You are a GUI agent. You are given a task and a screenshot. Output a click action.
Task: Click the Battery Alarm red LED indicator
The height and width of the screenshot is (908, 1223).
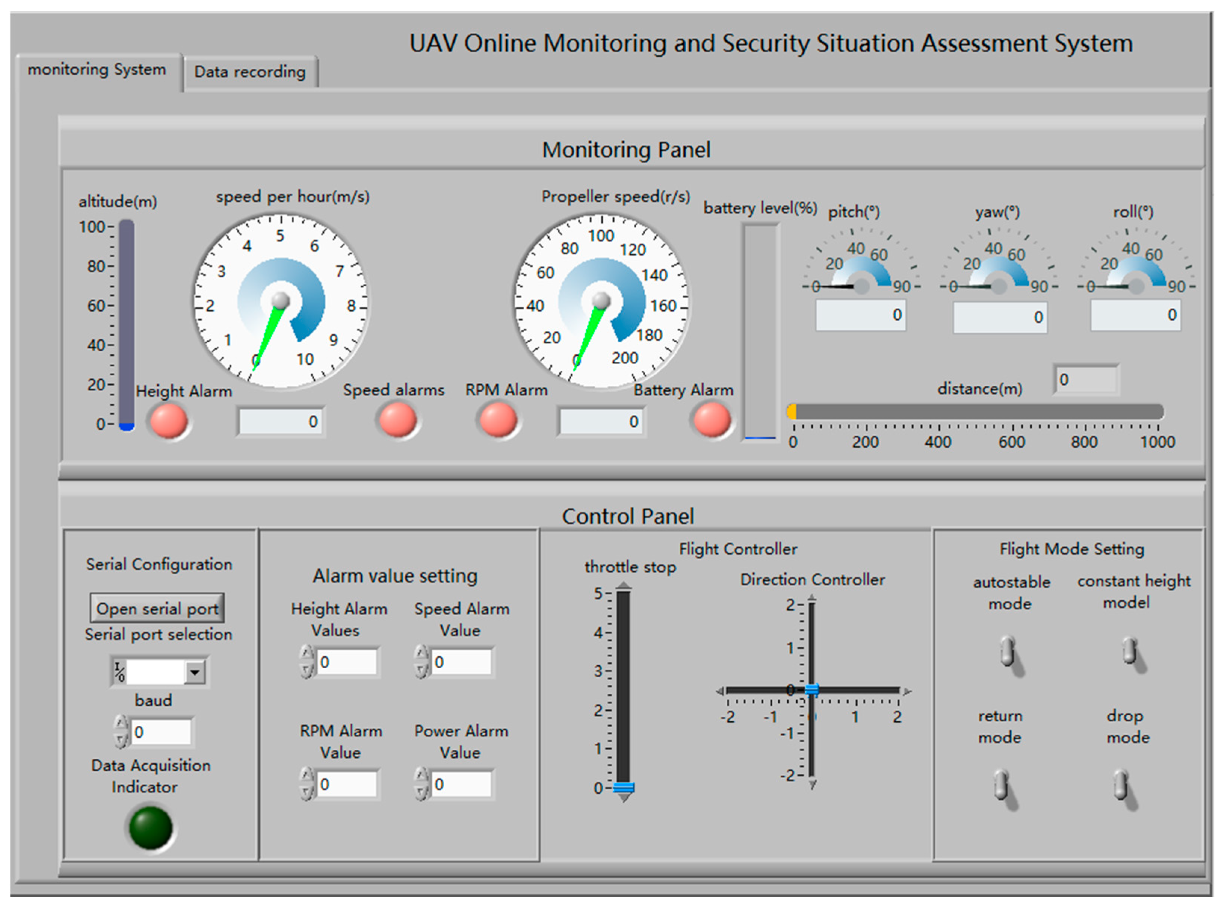[x=712, y=420]
